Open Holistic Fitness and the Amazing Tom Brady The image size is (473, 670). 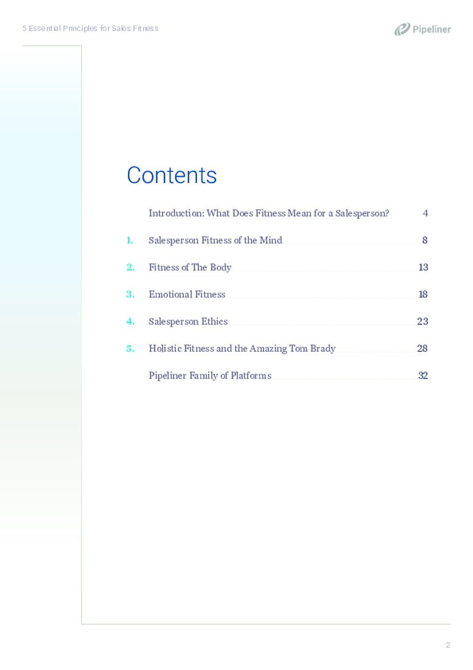click(242, 349)
